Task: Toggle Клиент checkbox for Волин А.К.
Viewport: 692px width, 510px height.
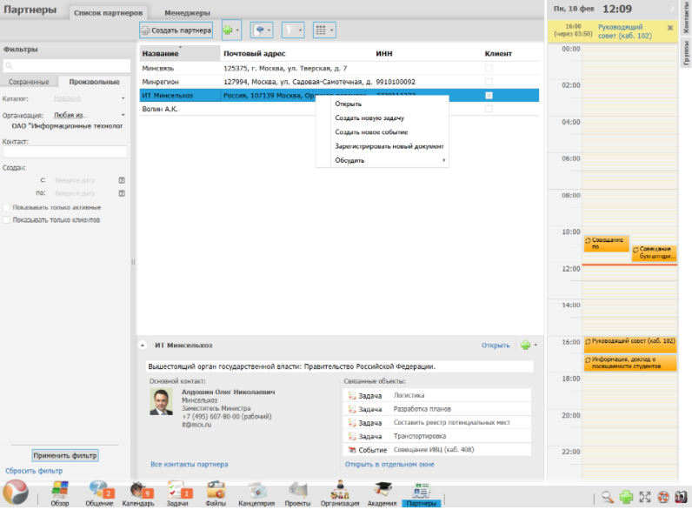Action: (489, 109)
